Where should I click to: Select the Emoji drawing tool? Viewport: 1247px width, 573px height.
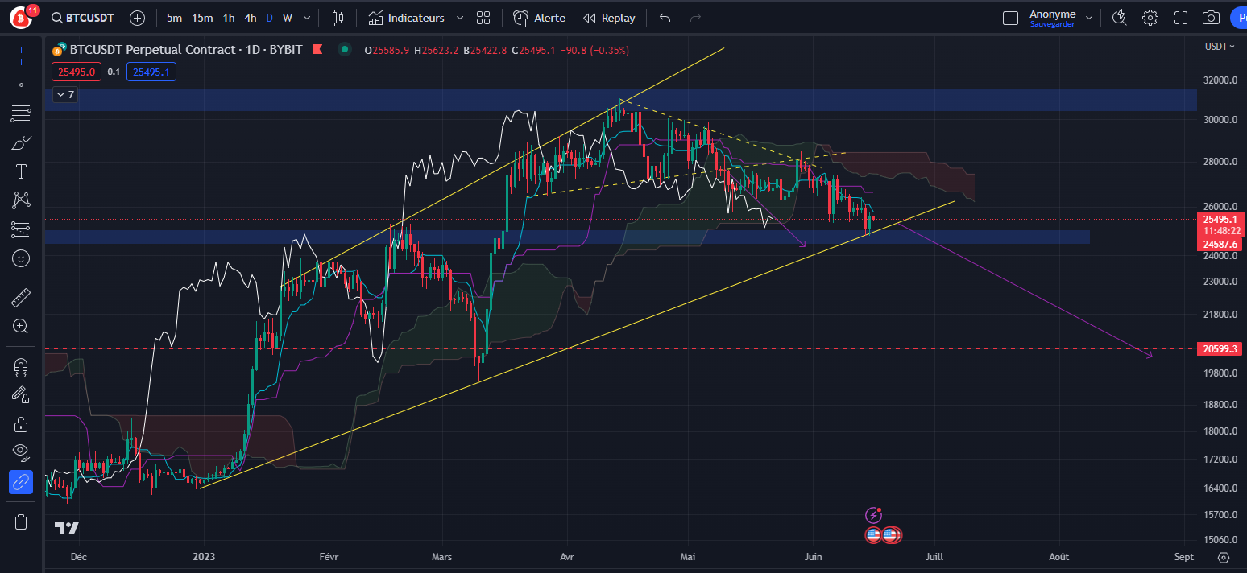coord(21,258)
